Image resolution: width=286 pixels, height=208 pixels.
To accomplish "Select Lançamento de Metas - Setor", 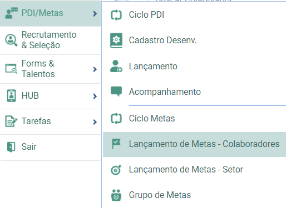I will coord(194,170).
